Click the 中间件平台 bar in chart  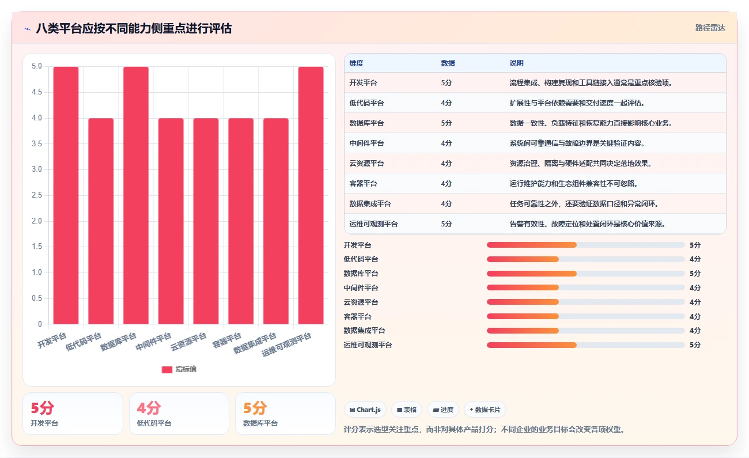[x=171, y=221]
